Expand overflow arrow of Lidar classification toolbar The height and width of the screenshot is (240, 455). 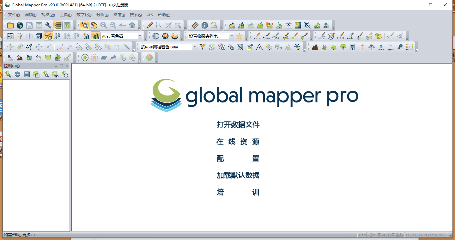pyautogui.click(x=416, y=49)
